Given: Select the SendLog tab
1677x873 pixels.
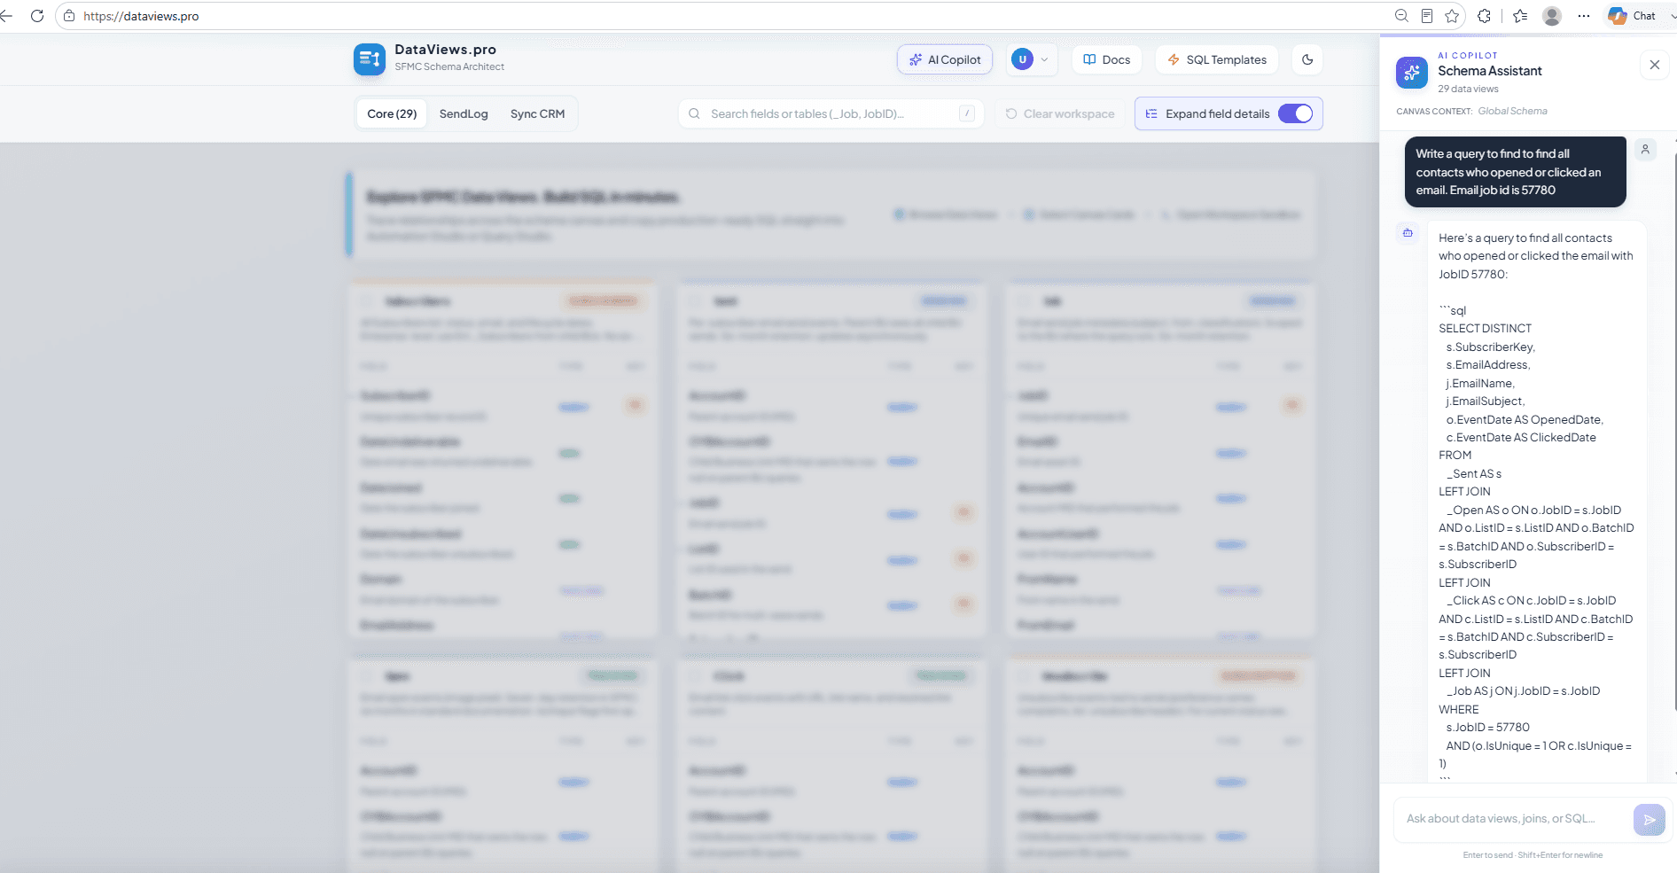Looking at the screenshot, I should tap(464, 113).
